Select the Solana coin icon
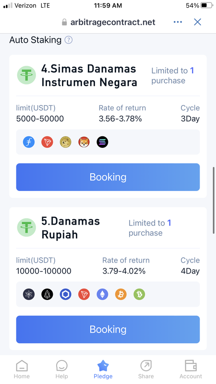 pos(102,142)
